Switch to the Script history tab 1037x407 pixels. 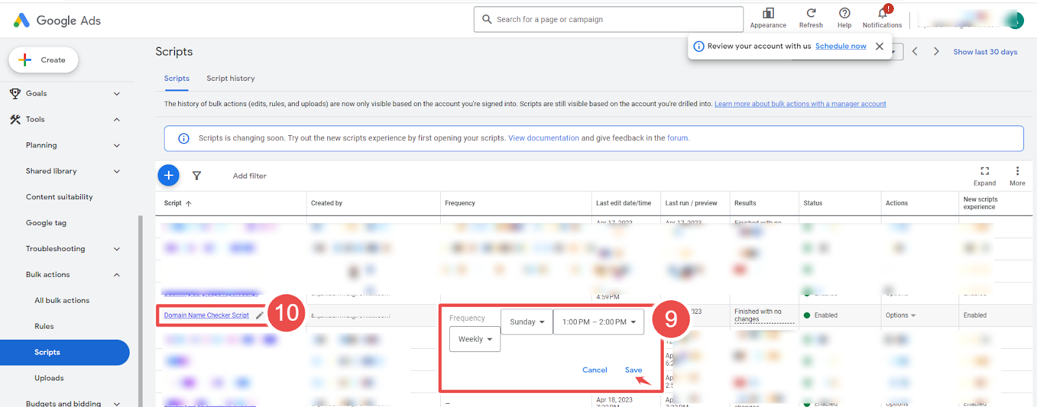click(x=231, y=78)
